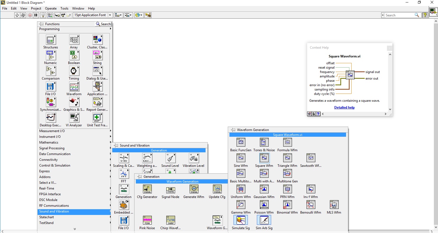
Task: Pin the Waveform Generation subpalette
Action: pyautogui.click(x=233, y=130)
